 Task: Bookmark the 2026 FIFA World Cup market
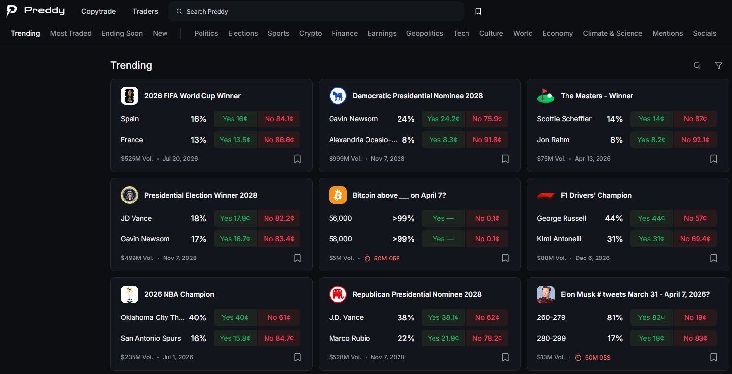click(298, 159)
